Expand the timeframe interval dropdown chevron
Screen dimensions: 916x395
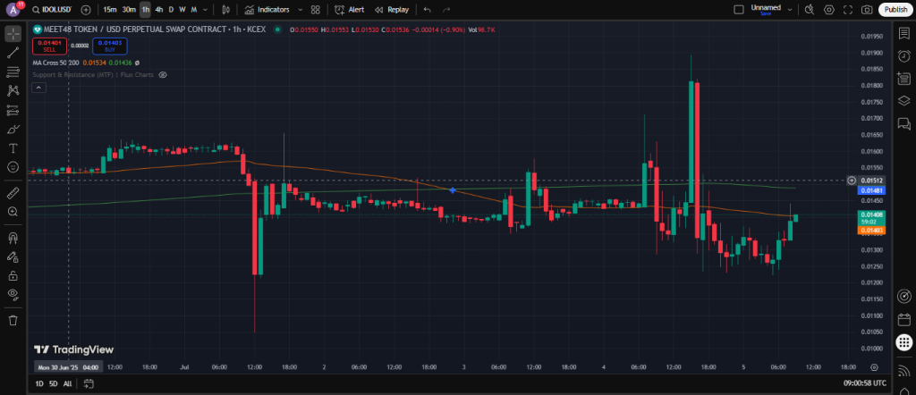pyautogui.click(x=205, y=9)
